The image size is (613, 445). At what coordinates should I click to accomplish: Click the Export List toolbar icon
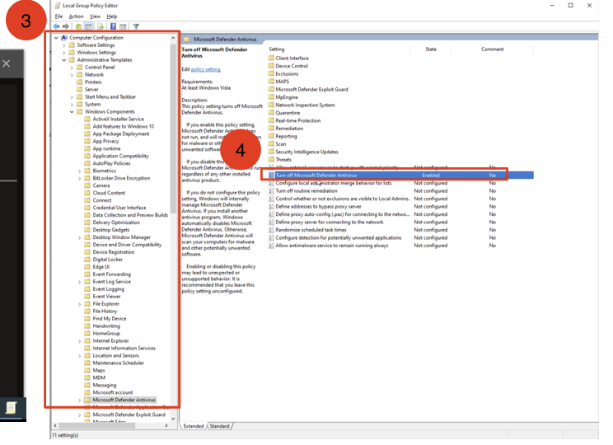coord(101,26)
